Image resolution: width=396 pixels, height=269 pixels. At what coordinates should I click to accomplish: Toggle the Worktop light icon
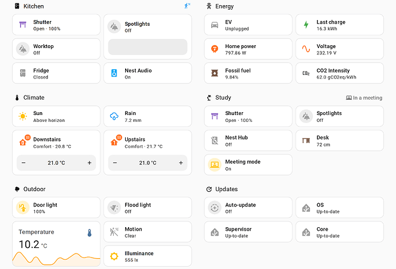click(x=23, y=49)
